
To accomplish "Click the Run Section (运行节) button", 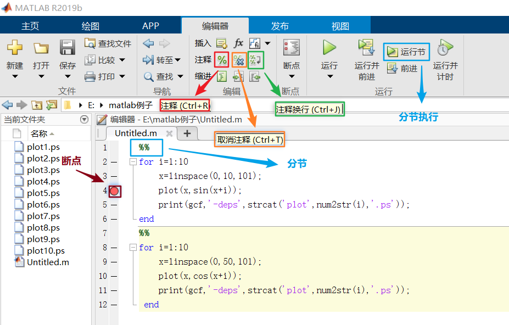I will click(x=406, y=52).
